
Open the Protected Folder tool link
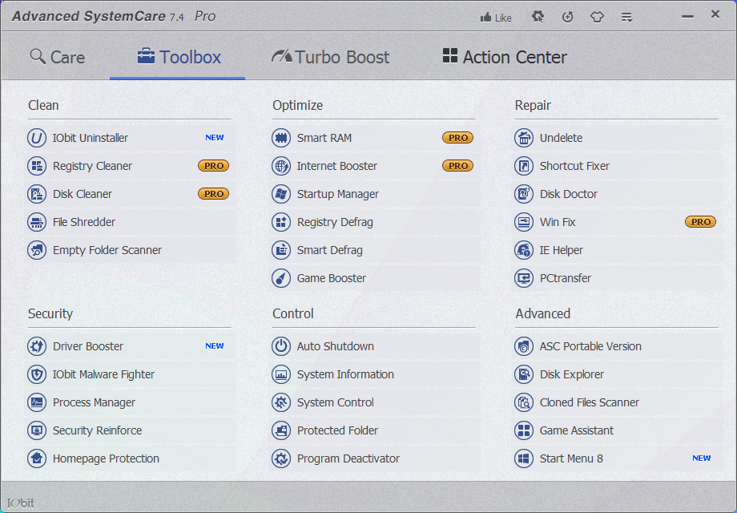coord(337,430)
